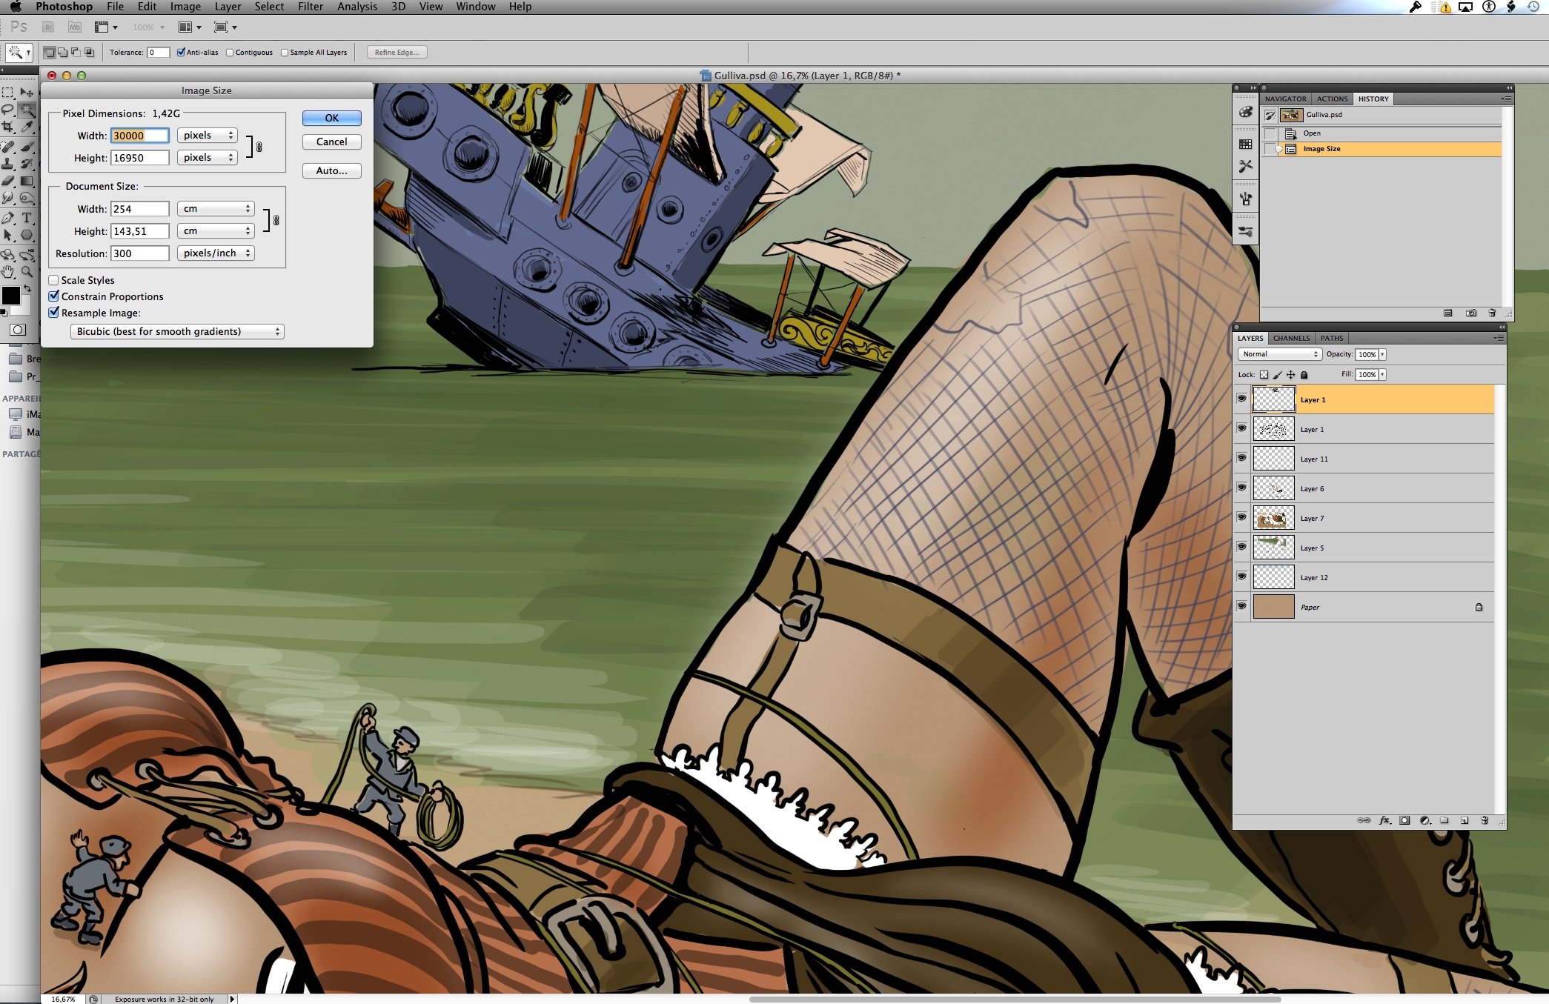Switch to the Channels tab

click(x=1292, y=338)
